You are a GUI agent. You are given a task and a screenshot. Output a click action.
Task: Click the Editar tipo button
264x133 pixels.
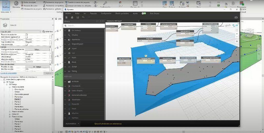(48, 31)
